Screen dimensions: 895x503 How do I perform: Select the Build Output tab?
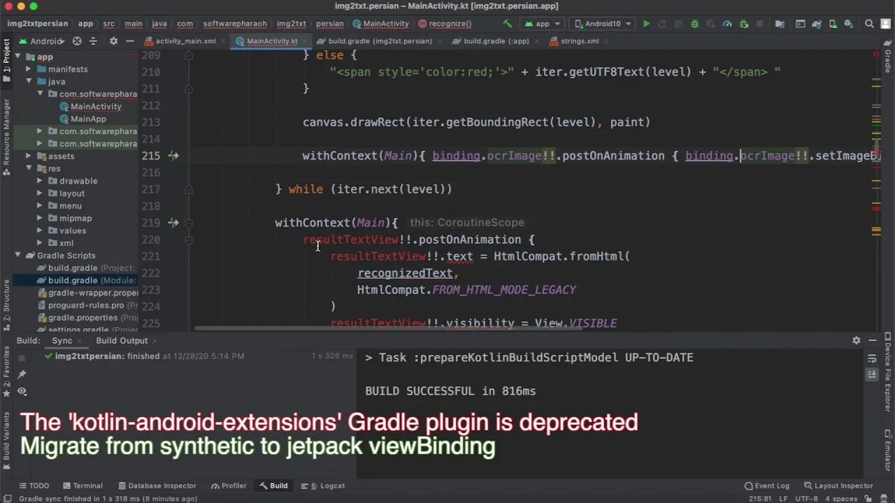(122, 341)
